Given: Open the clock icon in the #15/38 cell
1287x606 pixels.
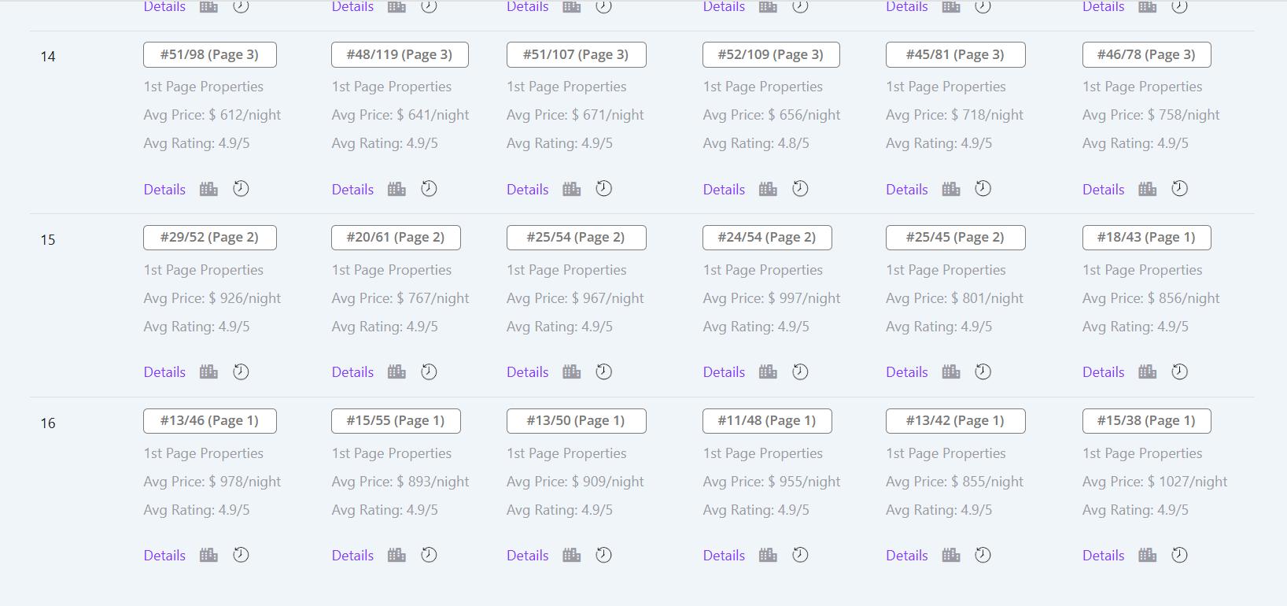Looking at the screenshot, I should pyautogui.click(x=1179, y=555).
